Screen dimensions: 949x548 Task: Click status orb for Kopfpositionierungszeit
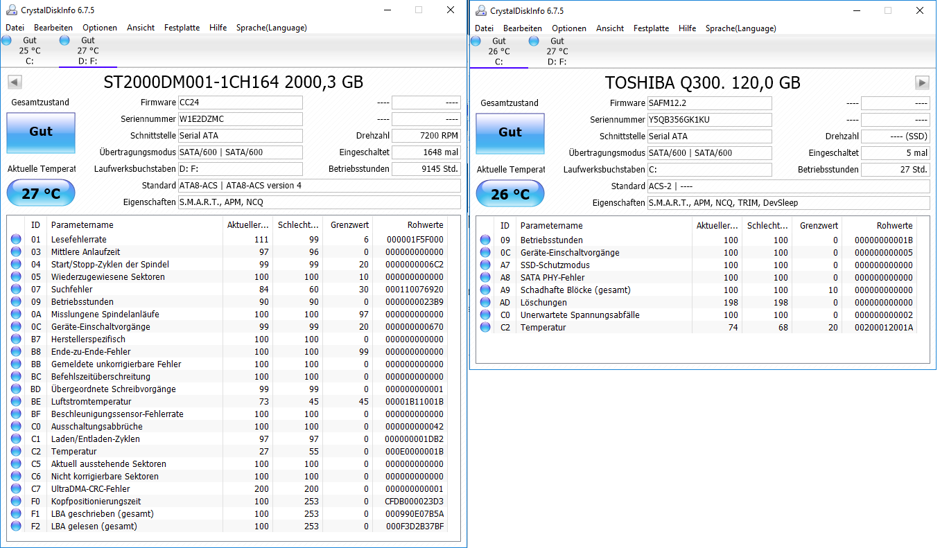[x=16, y=502]
